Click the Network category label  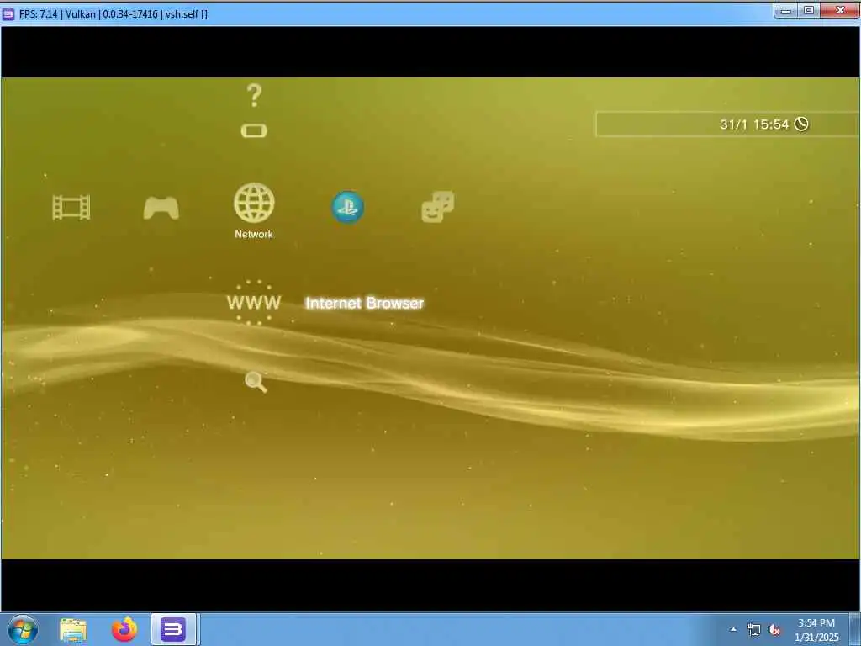(x=254, y=234)
